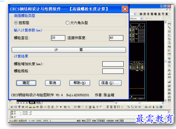Minimize the AutoCAD main window

pos(162,6)
